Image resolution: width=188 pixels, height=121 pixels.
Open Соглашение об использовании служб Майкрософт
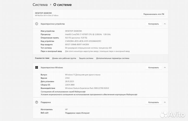(x=63, y=92)
